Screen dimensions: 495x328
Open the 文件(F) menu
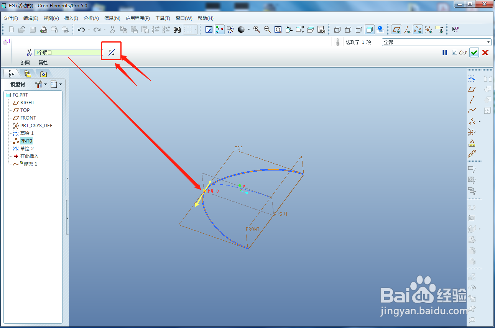[x=11, y=18]
